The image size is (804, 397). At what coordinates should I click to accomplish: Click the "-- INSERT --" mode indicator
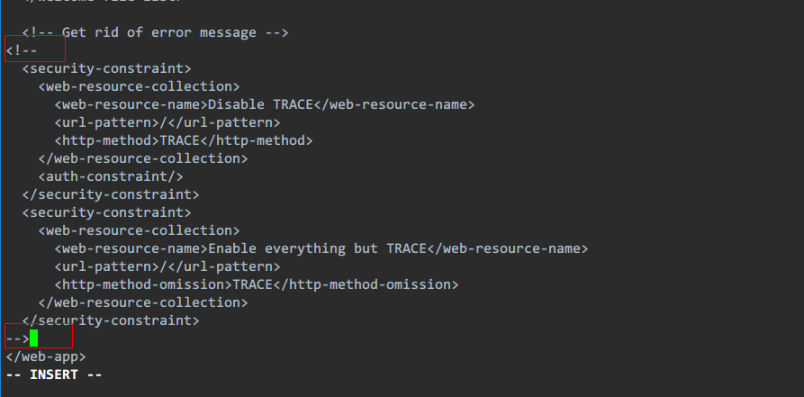(x=54, y=374)
